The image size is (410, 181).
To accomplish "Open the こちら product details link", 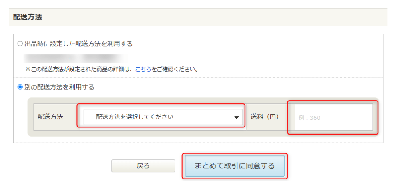I will click(x=143, y=70).
